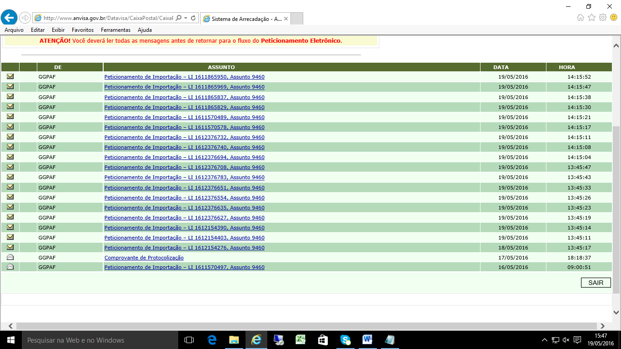The image size is (621, 349).
Task: Open Task View on taskbar
Action: pos(189,340)
